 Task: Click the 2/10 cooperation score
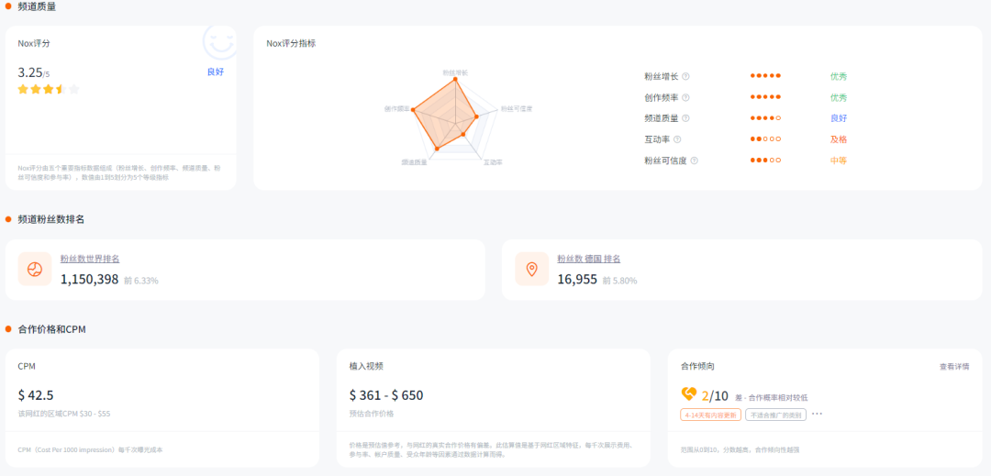pyautogui.click(x=715, y=396)
